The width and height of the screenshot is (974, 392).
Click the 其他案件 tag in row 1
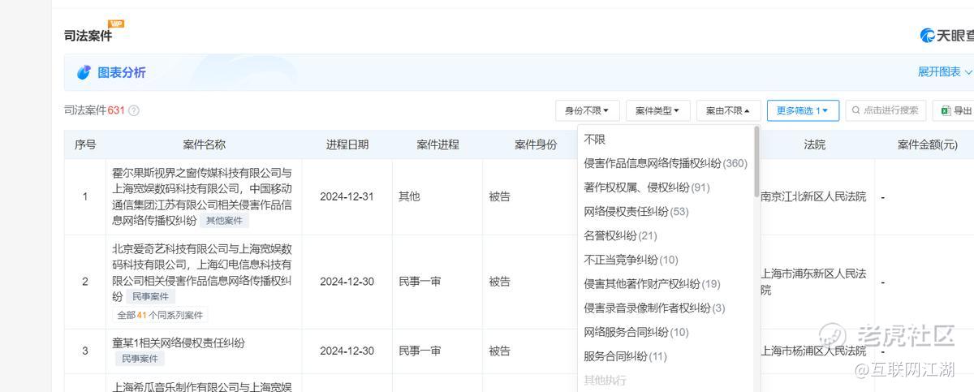(224, 221)
